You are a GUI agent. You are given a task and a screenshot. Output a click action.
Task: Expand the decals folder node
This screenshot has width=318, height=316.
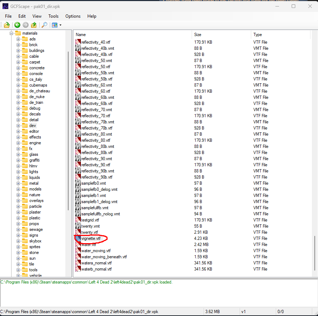tap(18, 114)
